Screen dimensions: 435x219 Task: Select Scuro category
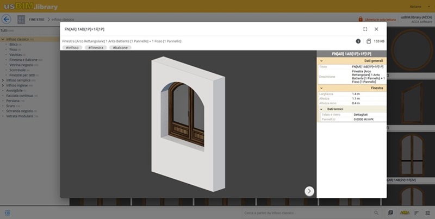click(11, 106)
